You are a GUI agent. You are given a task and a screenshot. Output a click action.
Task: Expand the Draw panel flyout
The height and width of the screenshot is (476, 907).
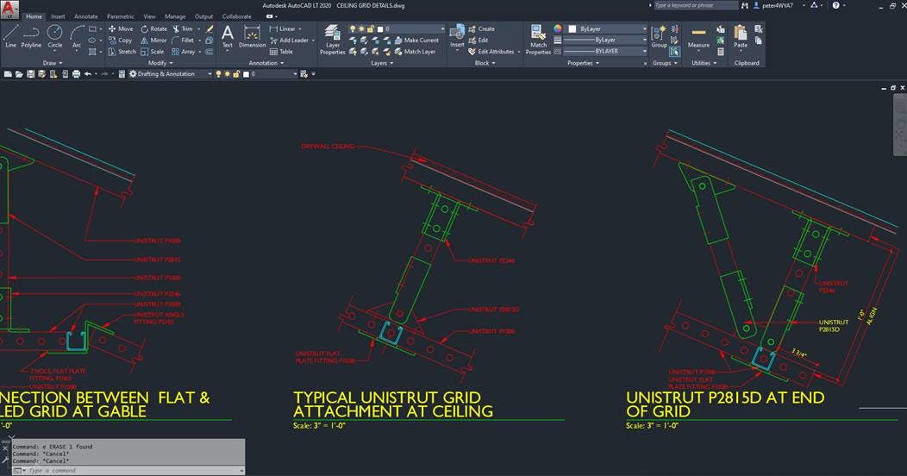coord(53,63)
